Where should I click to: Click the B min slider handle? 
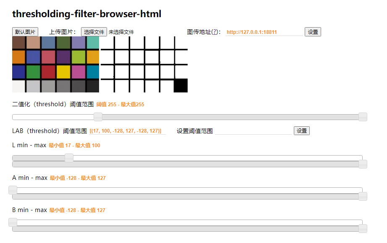13,222
